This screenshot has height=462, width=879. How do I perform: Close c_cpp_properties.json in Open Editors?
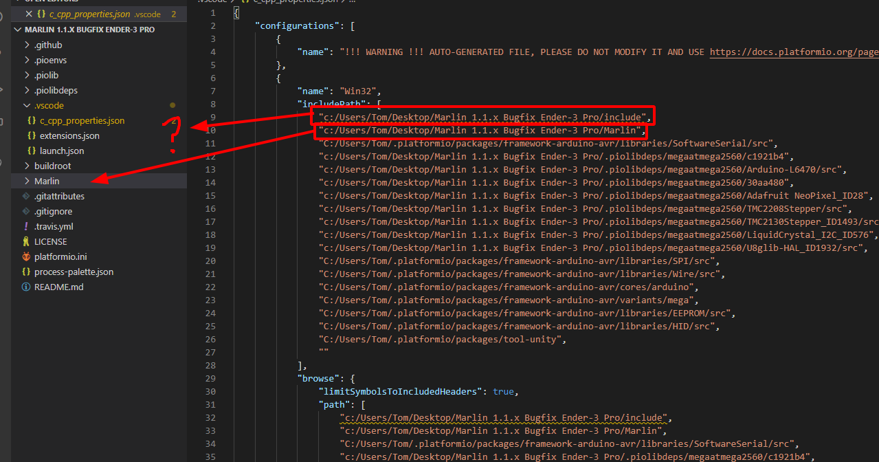(28, 14)
